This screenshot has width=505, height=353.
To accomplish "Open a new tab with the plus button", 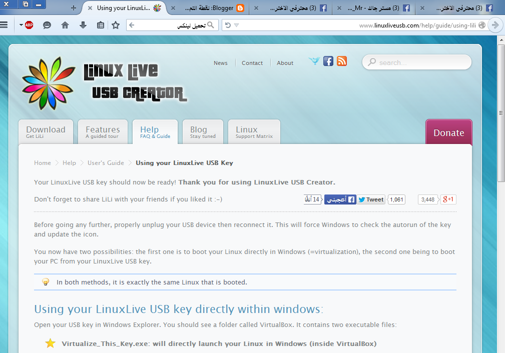I will tap(74, 7).
